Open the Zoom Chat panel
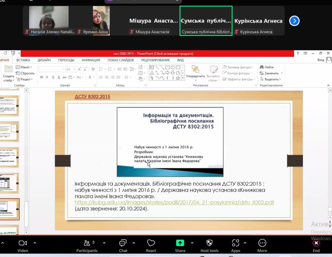 point(123,243)
